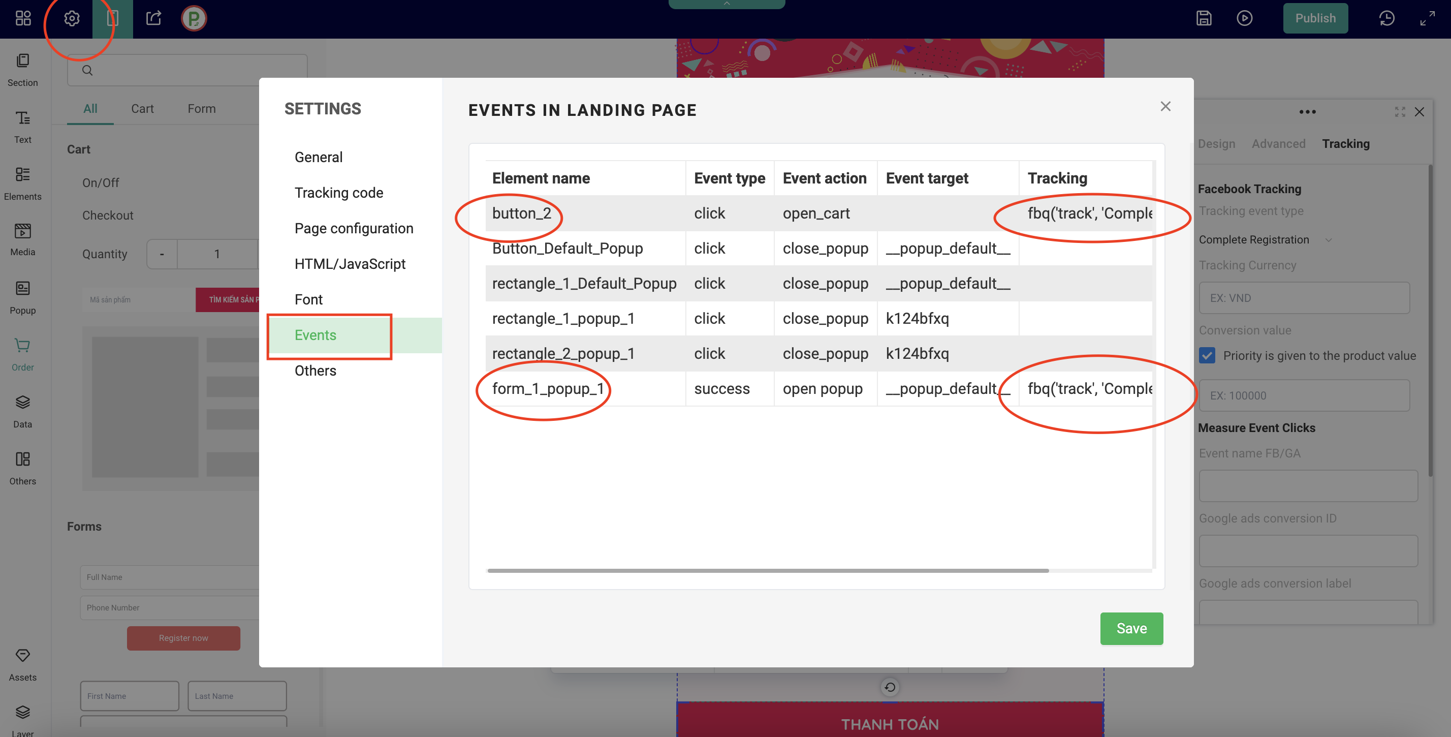Screen dimensions: 1451x737
Task: Select Font in settings menu
Action: pos(309,299)
